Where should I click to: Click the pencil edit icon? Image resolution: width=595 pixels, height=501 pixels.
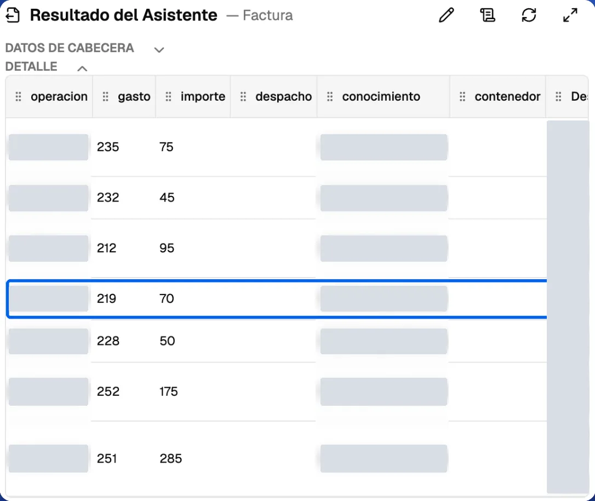[x=446, y=15]
